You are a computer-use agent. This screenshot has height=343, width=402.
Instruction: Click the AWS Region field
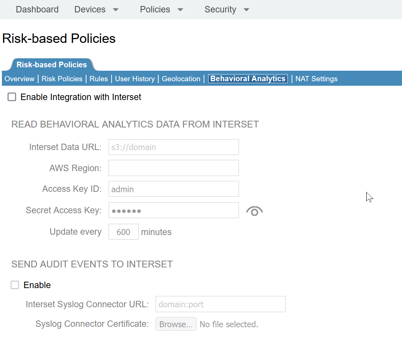(173, 168)
